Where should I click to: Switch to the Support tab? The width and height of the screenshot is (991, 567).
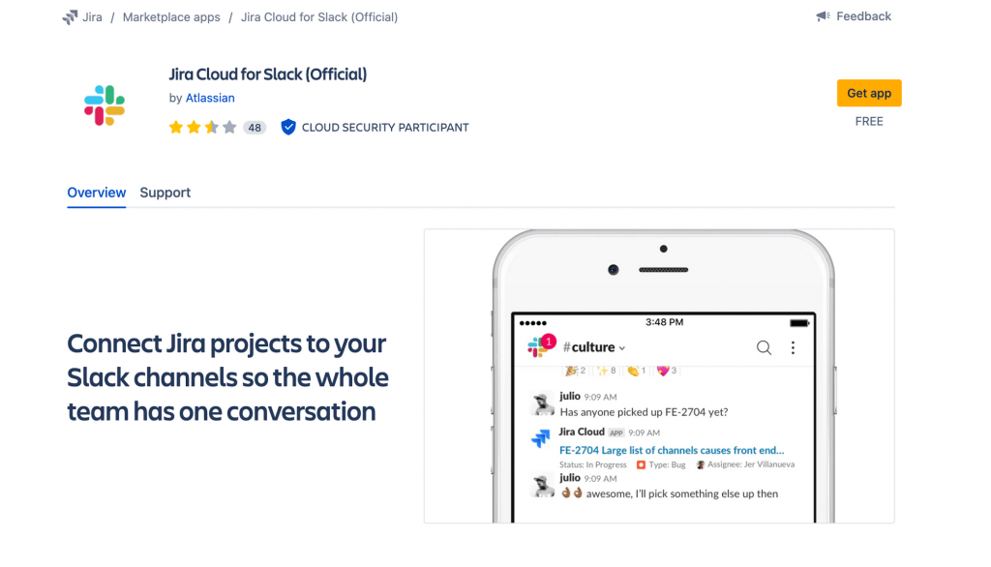click(x=165, y=193)
